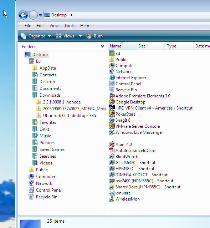Click the Views toolbar button
210x228 pixels.
pos(65,36)
